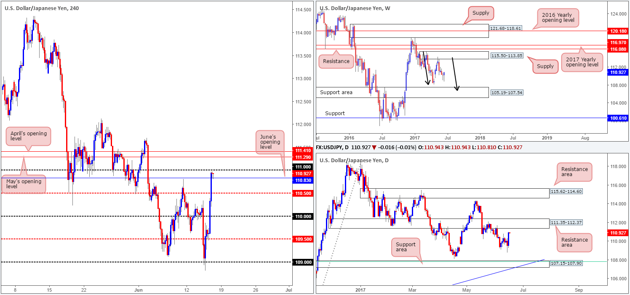Click the Mar marker on daily time axis
This screenshot has width=630, height=295.
412,290
